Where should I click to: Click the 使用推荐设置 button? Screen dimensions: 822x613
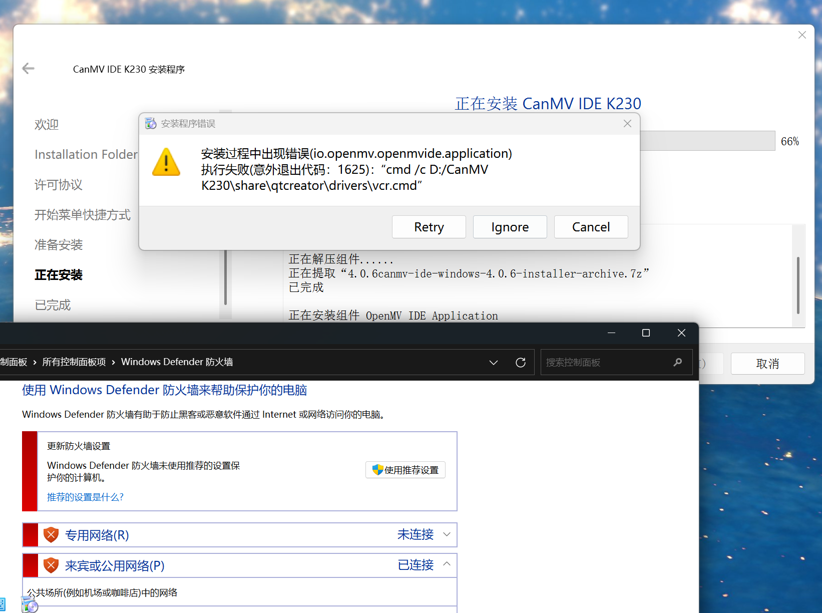tap(405, 470)
